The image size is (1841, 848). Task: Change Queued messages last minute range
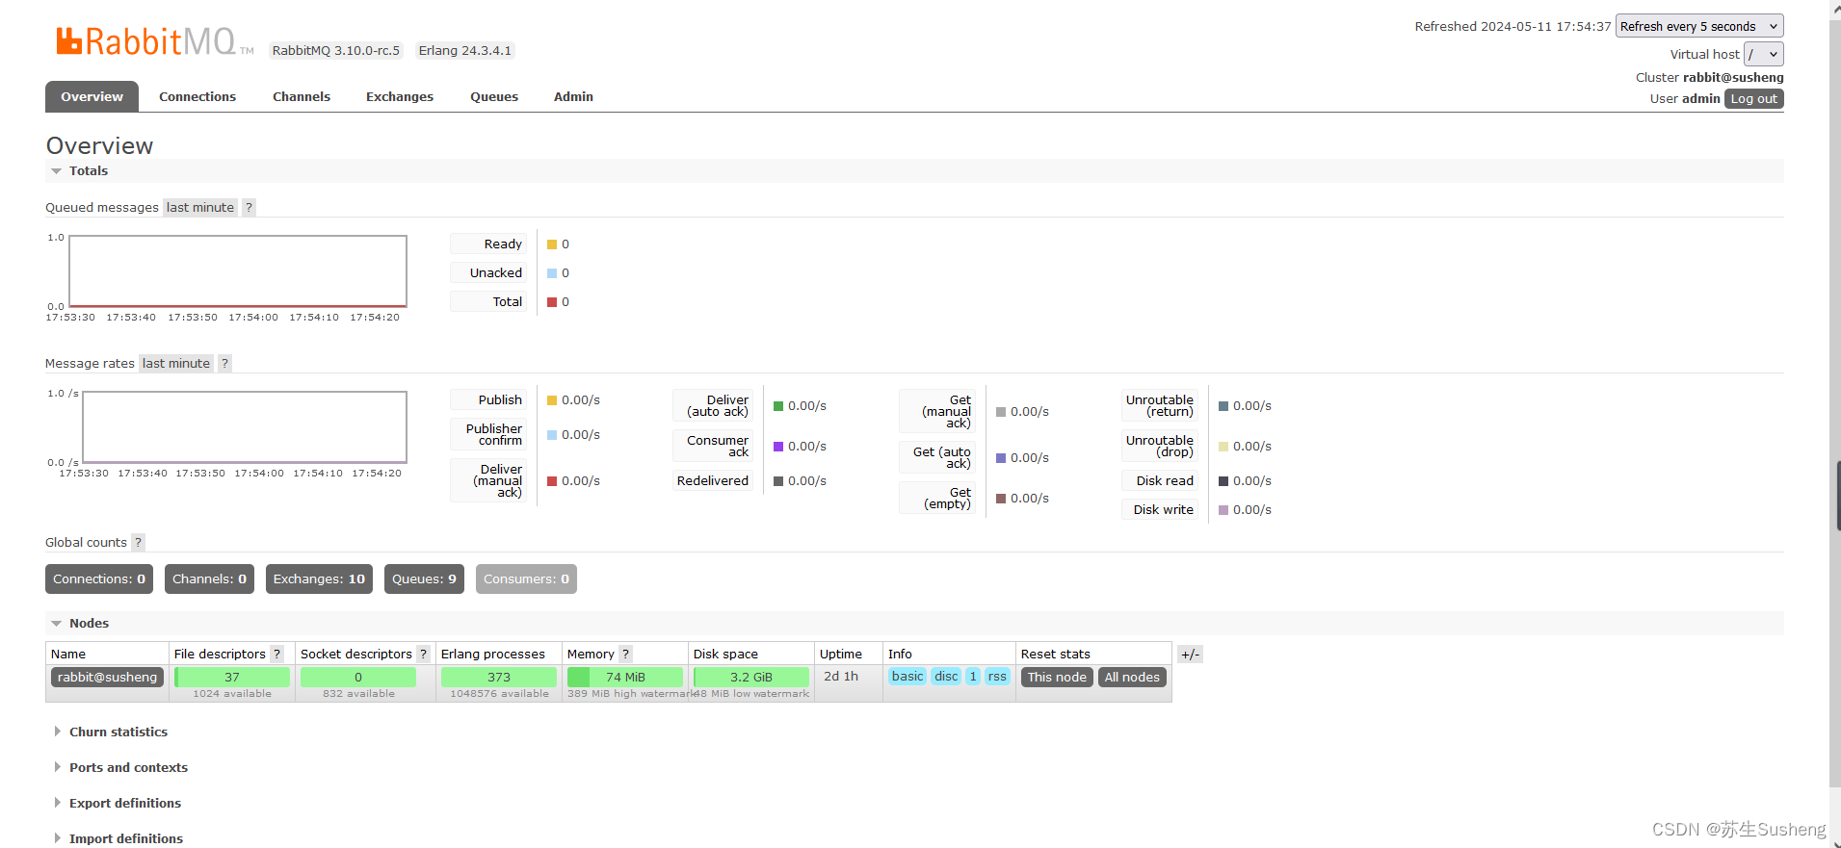pyautogui.click(x=200, y=207)
